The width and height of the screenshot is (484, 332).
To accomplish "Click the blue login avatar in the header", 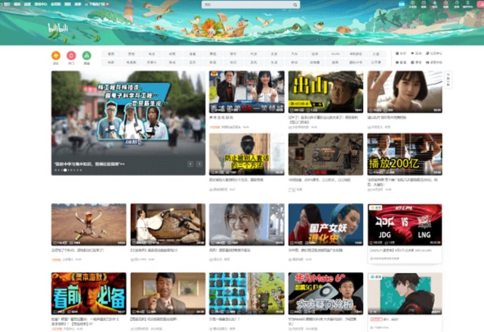I will click(401, 4).
